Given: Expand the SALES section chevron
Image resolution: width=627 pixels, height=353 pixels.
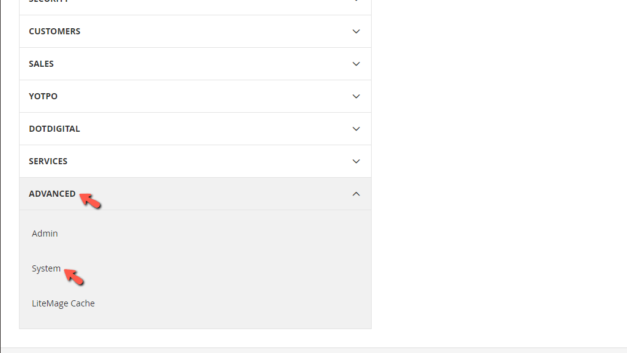Looking at the screenshot, I should tap(356, 64).
